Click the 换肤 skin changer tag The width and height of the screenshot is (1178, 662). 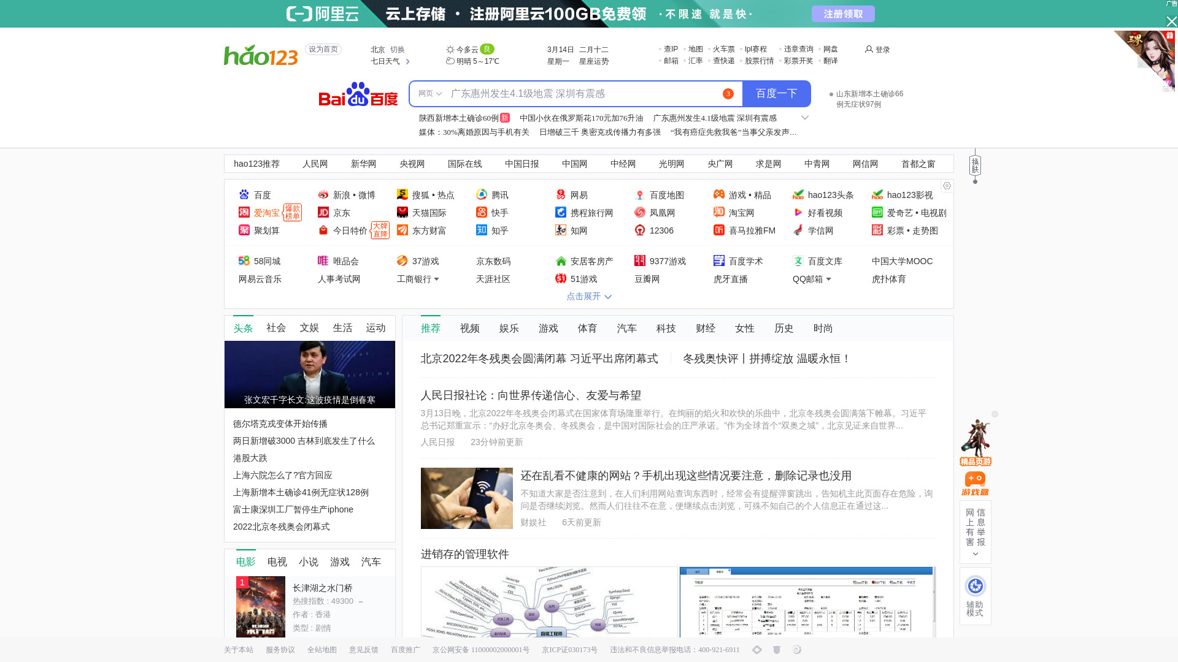point(975,165)
